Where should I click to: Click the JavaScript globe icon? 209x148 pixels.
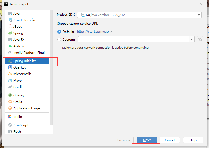(x=10, y=125)
